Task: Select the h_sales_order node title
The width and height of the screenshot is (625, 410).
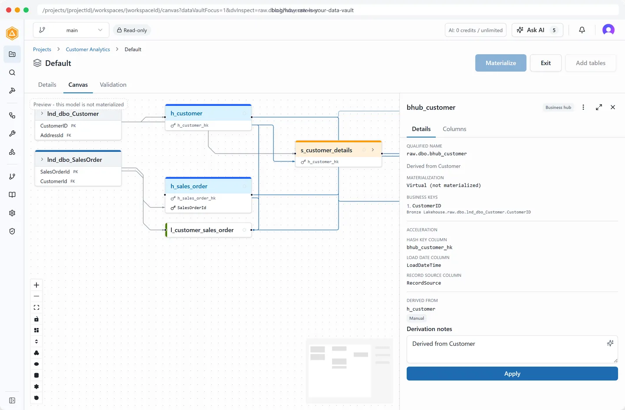Action: point(189,186)
